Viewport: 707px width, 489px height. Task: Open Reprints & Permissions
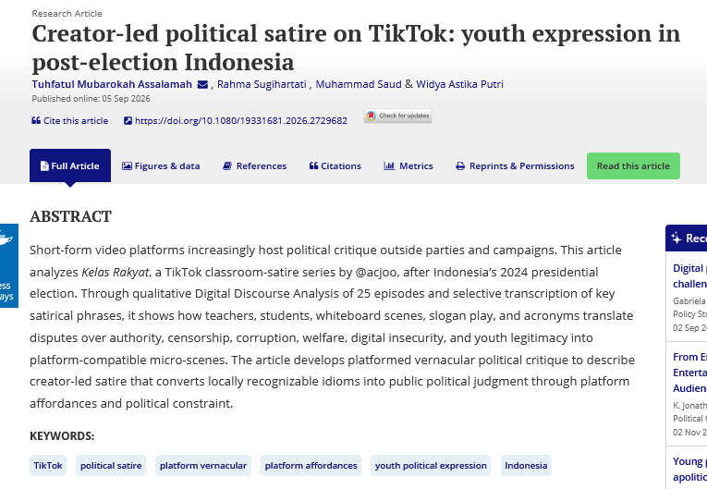click(x=515, y=166)
